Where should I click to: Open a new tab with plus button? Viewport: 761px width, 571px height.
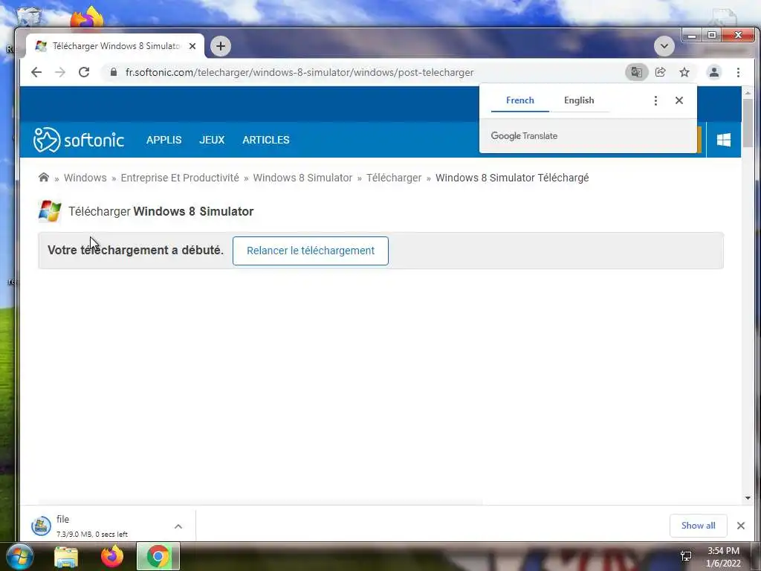[x=221, y=46]
